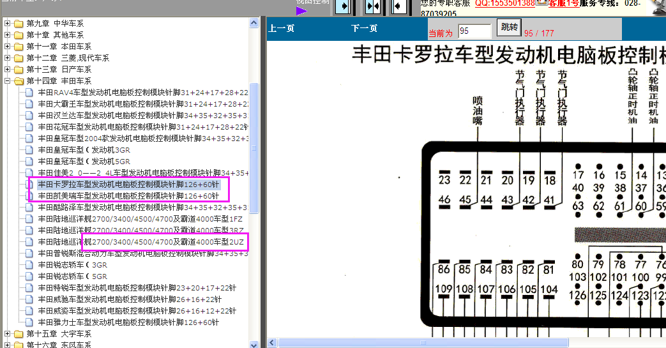Screen dimensions: 666x348
Task: Click the split-view arrows pointing inward button
Action: (373, 6)
